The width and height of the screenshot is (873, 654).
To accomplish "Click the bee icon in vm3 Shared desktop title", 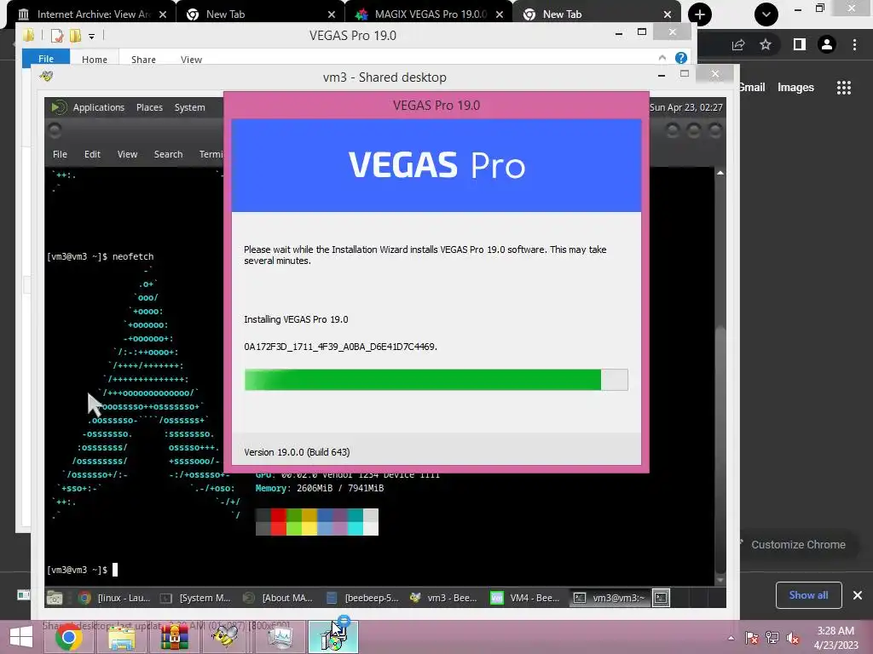I will (x=46, y=76).
